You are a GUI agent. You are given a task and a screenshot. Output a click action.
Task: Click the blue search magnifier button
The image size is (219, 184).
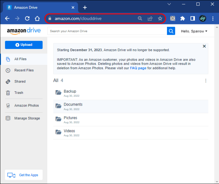pos(171,31)
